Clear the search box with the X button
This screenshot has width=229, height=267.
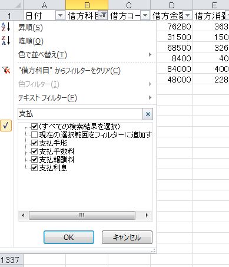point(148,114)
